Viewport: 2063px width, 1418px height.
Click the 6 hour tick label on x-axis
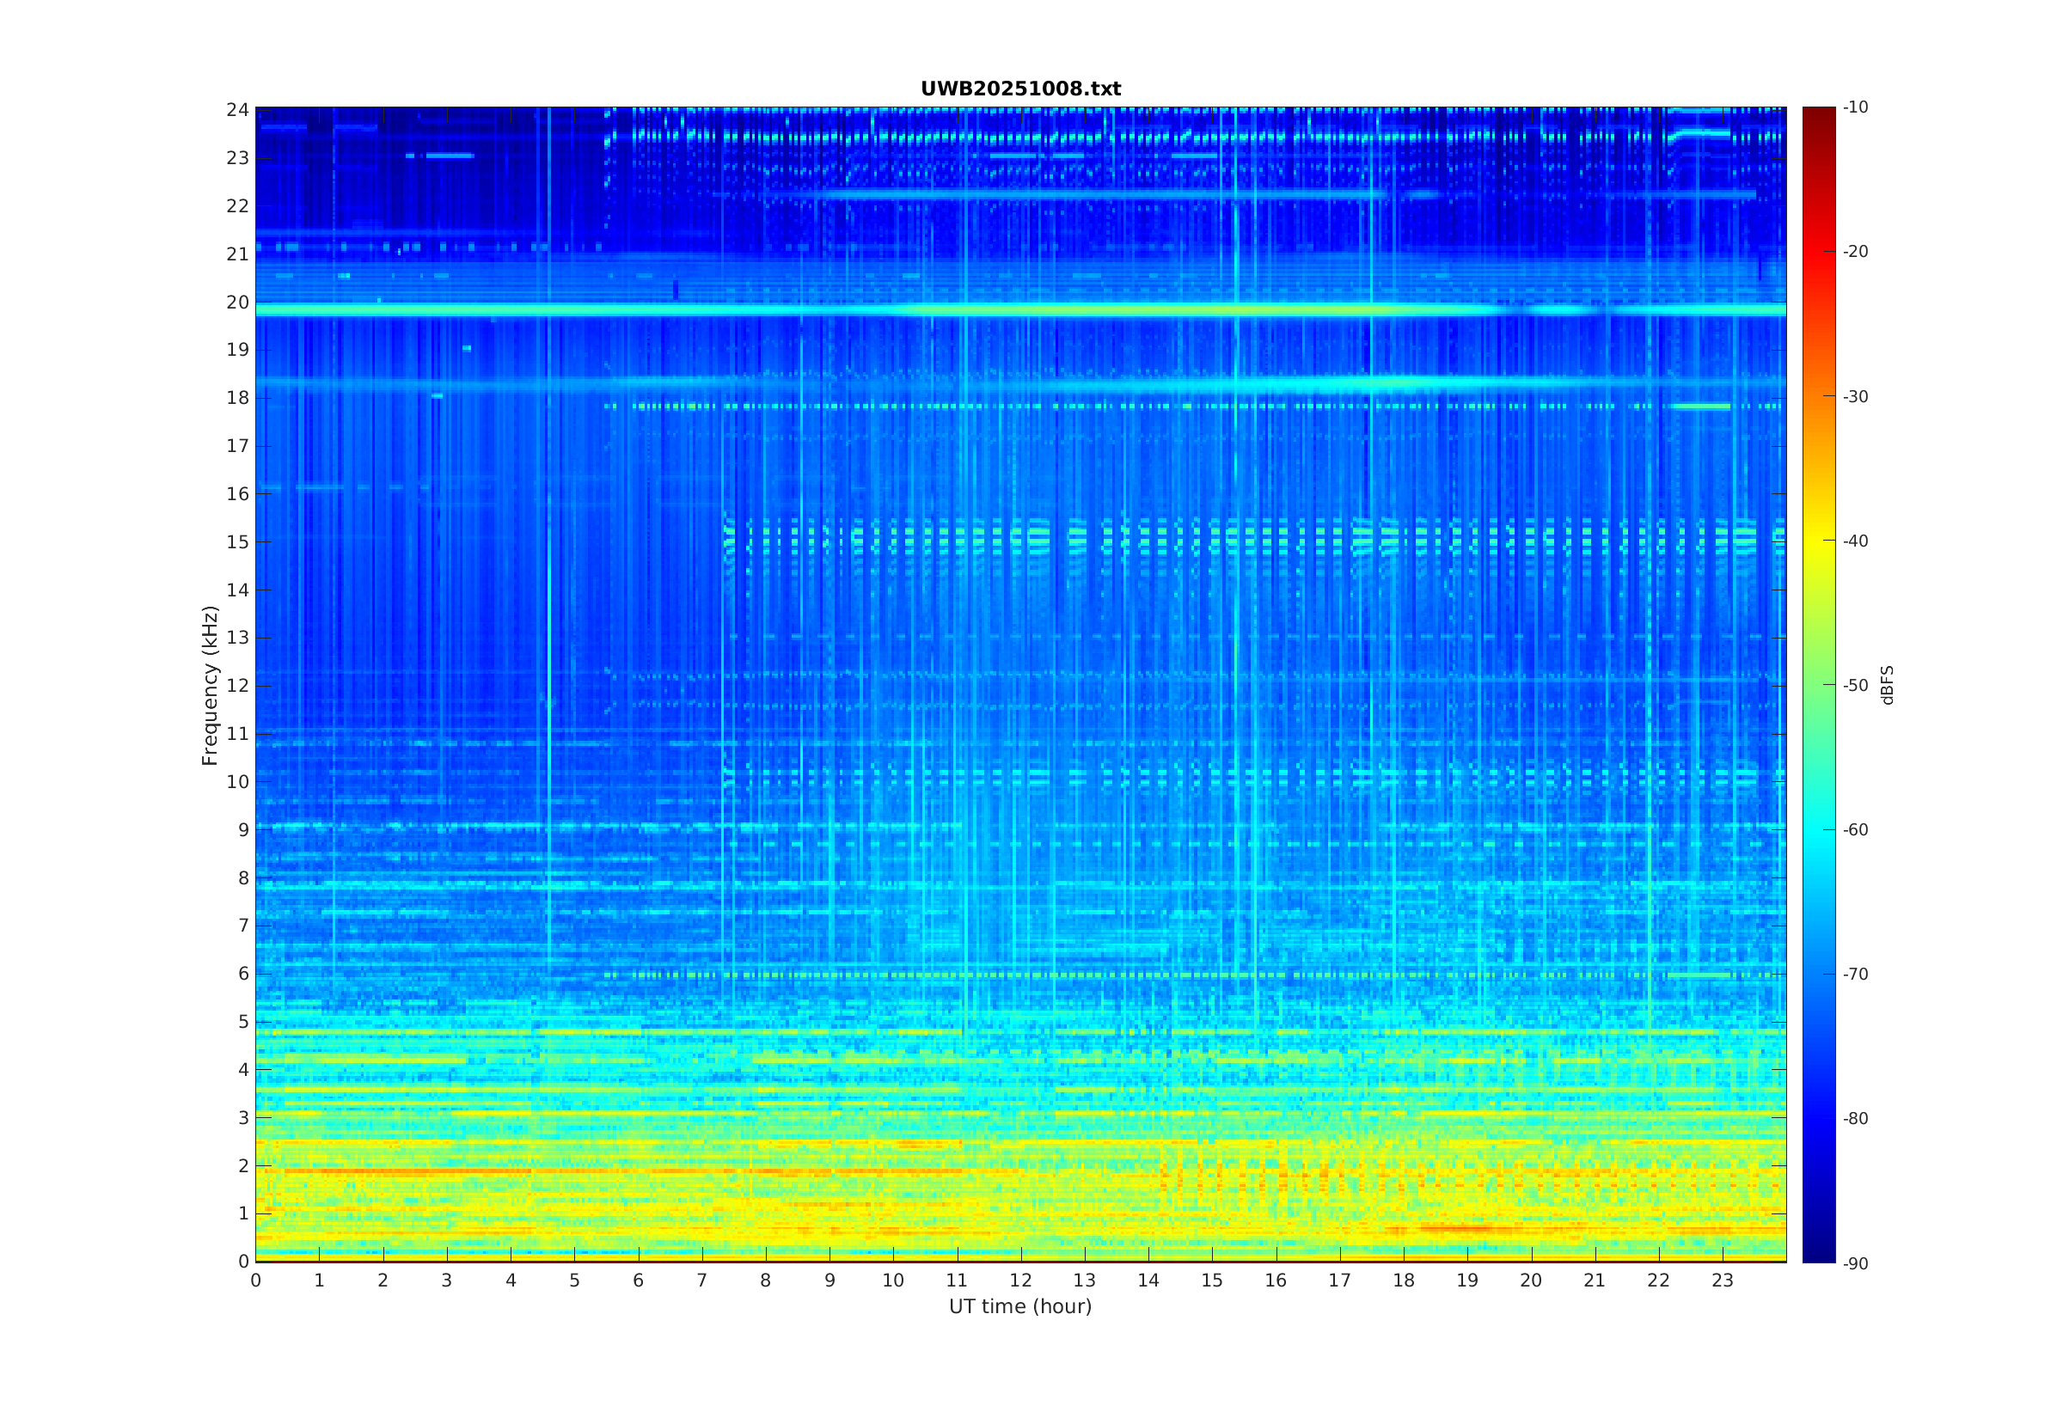pos(638,1280)
